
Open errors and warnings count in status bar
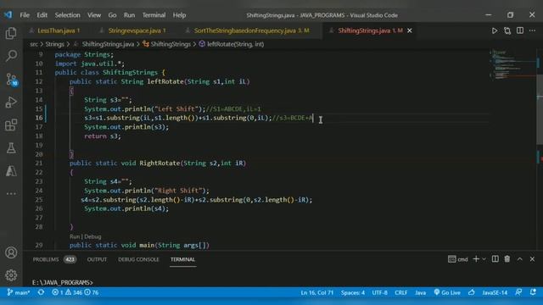(x=76, y=292)
